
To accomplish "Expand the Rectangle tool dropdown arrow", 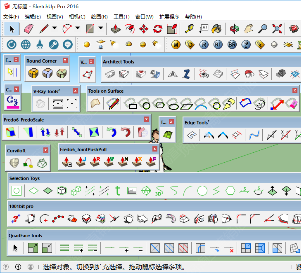I will (101, 28).
